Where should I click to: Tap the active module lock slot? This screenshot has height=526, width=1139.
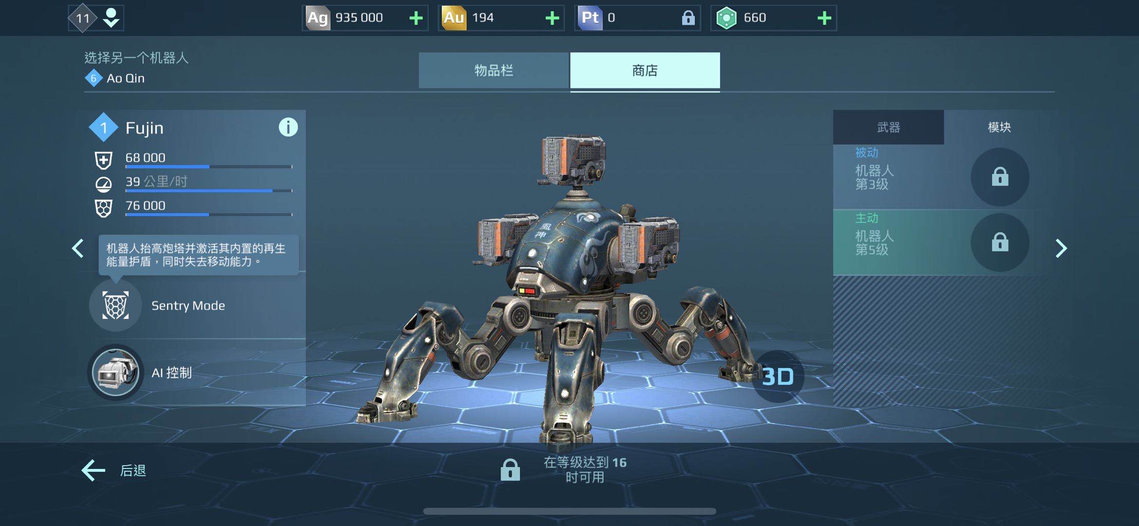click(1000, 242)
